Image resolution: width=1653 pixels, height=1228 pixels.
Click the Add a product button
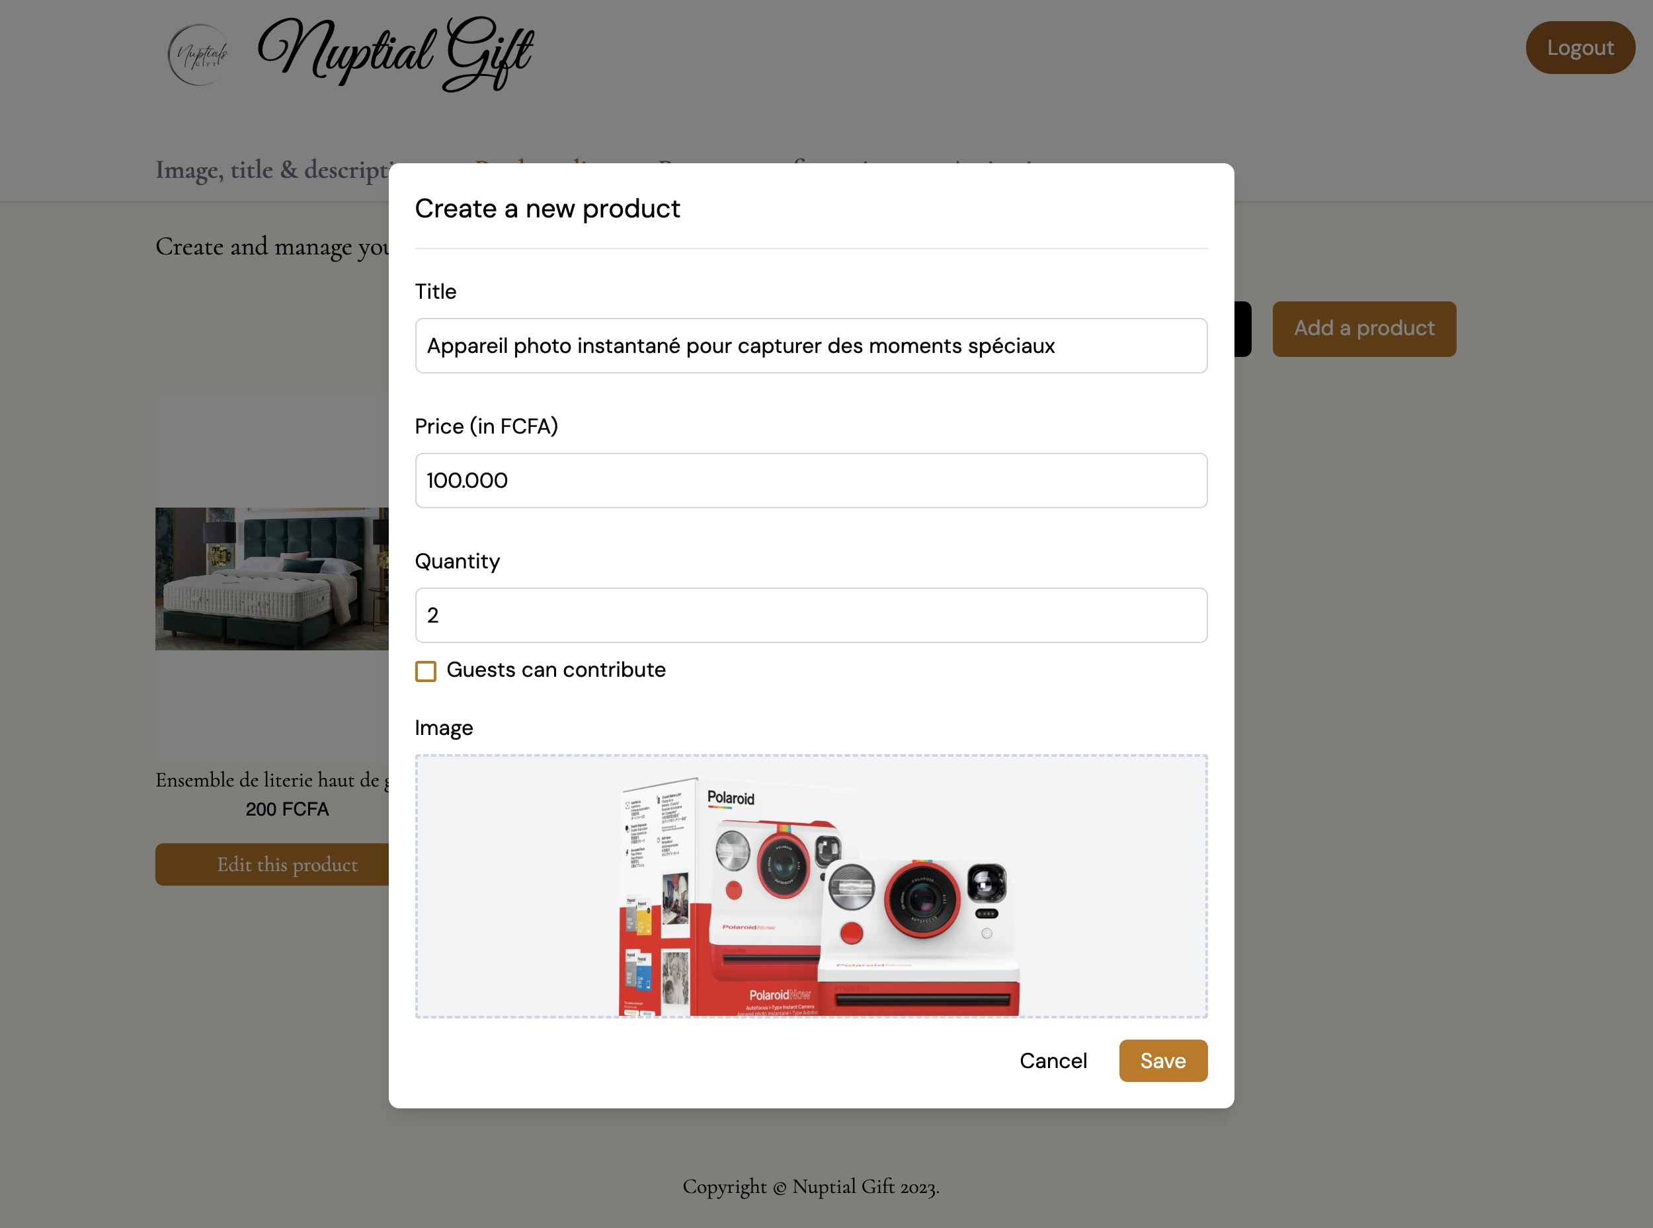1364,328
